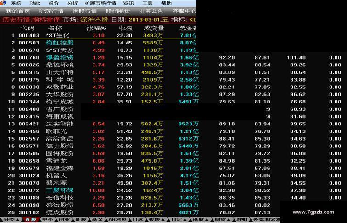Image resolution: width=347 pixels, height=223 pixels.
Task: Click the application logo icon
Action: coord(4,3)
